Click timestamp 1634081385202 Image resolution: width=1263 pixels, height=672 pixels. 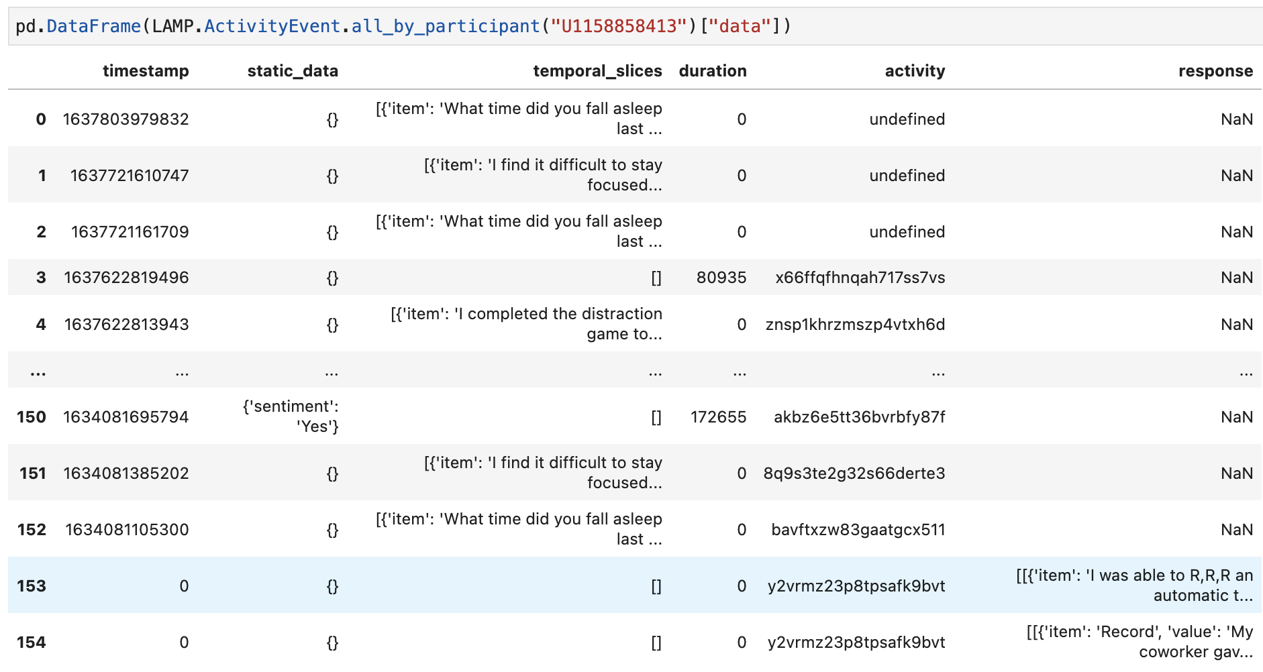coord(126,473)
